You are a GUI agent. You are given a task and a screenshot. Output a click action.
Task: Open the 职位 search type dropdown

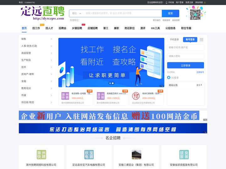click(x=77, y=13)
